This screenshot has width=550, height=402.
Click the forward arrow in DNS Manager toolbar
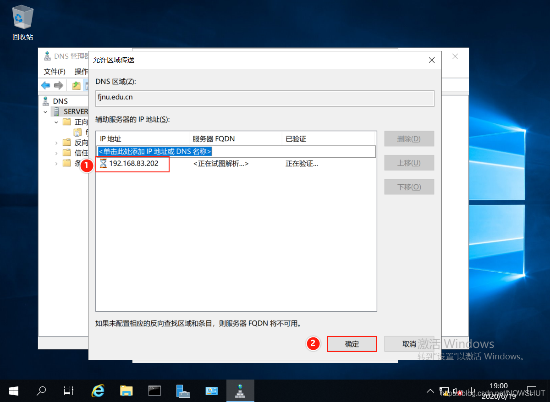pyautogui.click(x=58, y=85)
